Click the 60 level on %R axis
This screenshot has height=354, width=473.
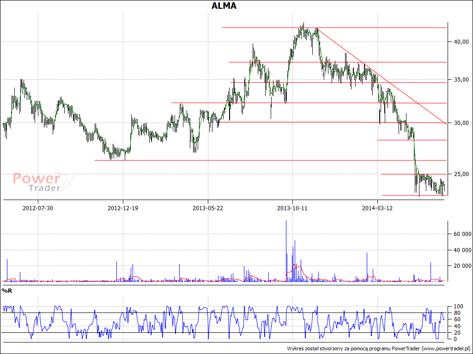tap(457, 319)
